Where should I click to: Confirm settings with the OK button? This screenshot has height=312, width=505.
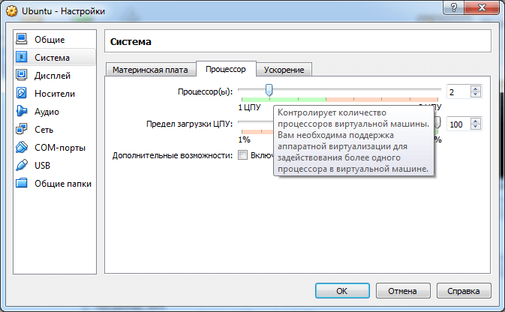(x=342, y=291)
